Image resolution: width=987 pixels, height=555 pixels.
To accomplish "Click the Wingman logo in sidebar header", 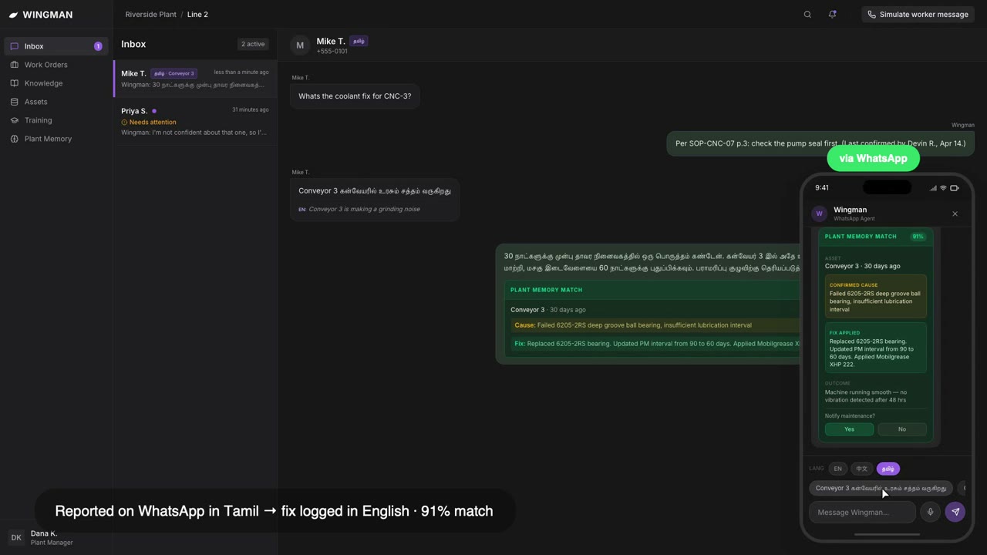I will [13, 15].
